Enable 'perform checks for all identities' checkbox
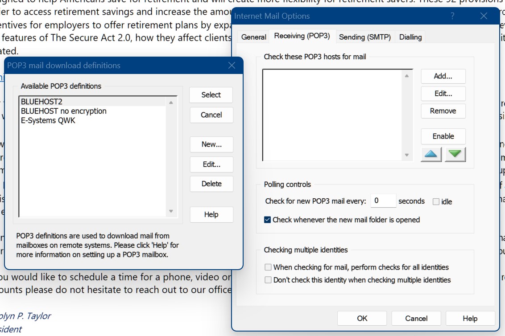The width and height of the screenshot is (505, 336). (268, 267)
